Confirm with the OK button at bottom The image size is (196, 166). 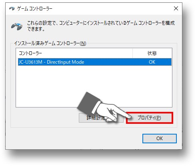click(160, 139)
